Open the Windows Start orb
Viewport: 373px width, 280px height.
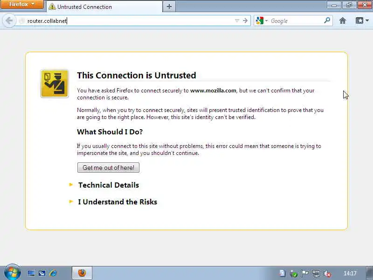coord(12,273)
